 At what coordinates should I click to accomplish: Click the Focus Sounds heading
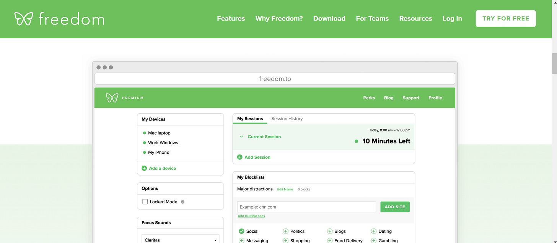pyautogui.click(x=156, y=223)
